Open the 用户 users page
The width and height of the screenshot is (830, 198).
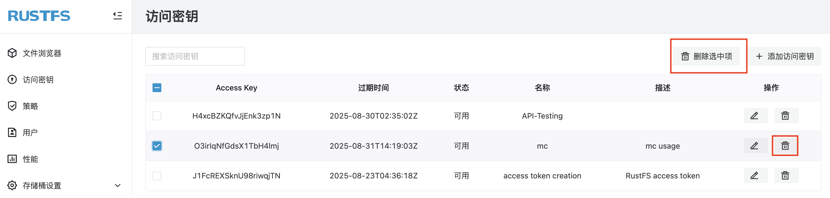click(x=31, y=132)
